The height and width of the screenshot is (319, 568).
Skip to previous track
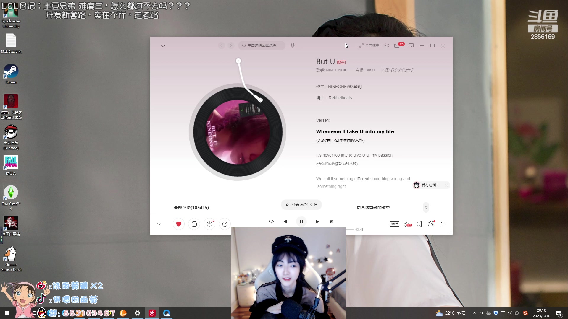tap(285, 222)
